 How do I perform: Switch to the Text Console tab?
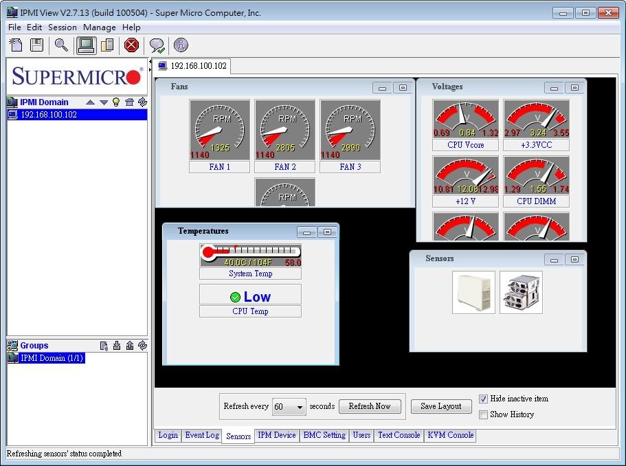coord(399,435)
